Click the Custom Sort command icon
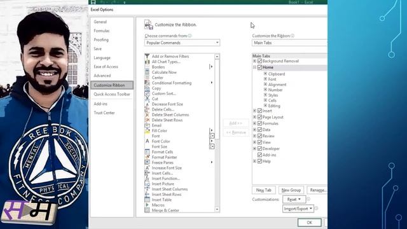Image resolution: width=407 pixels, height=229 pixels. click(147, 94)
